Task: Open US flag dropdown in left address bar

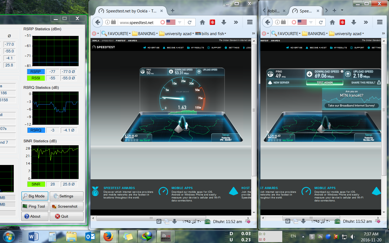Action: click(180, 22)
